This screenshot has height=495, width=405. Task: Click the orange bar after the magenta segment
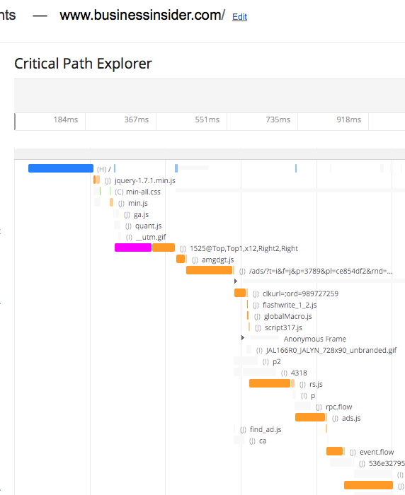164,248
